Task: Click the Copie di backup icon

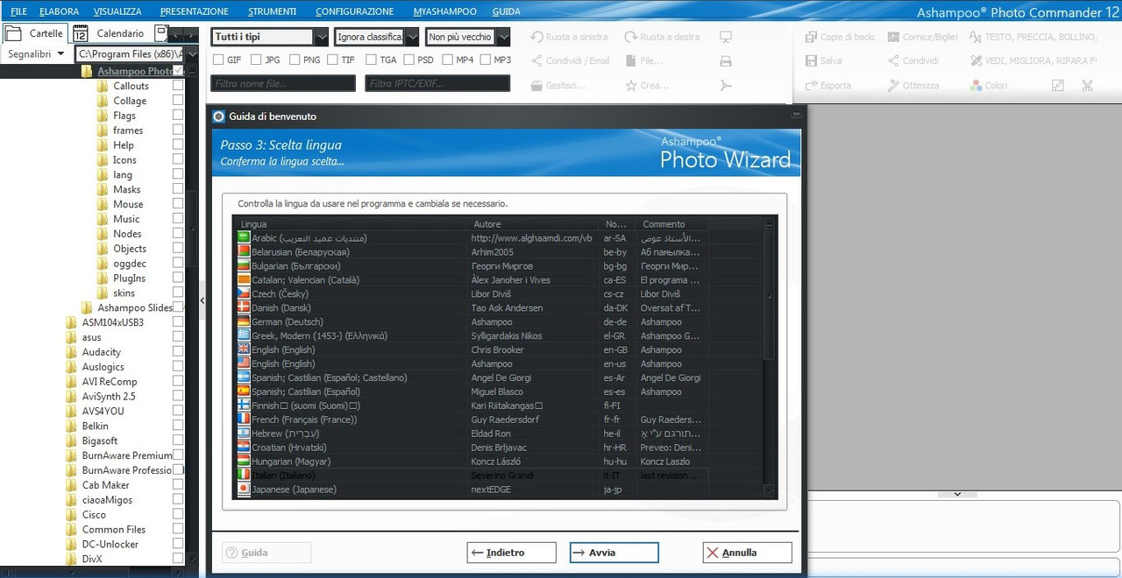Action: click(811, 38)
